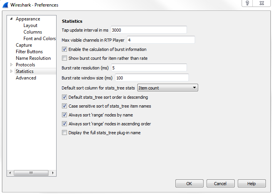Enable the calculation of burst information checkbox
The height and width of the screenshot is (194, 272).
(x=65, y=49)
